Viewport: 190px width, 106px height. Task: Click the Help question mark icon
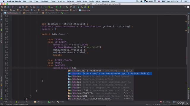click(92, 7)
